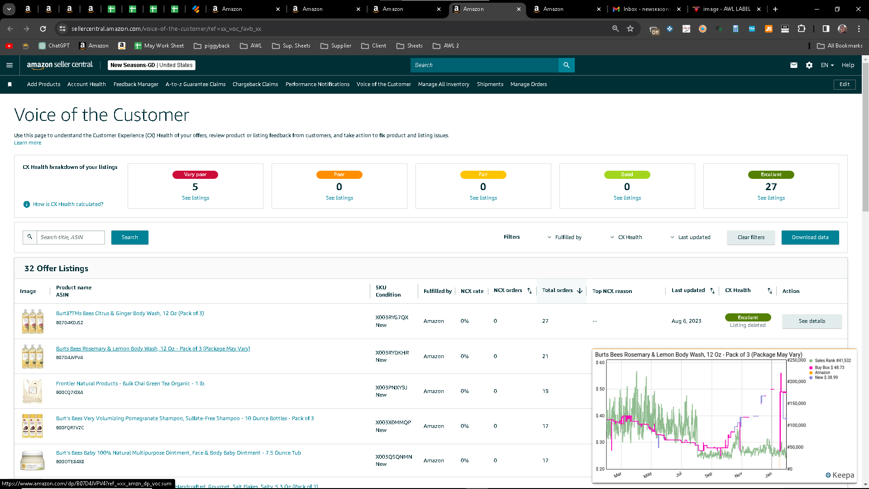Open the piggyback bookmarks folder
The height and width of the screenshot is (489, 869).
coord(212,46)
